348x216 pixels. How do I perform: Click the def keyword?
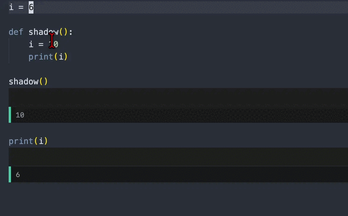[x=16, y=32]
